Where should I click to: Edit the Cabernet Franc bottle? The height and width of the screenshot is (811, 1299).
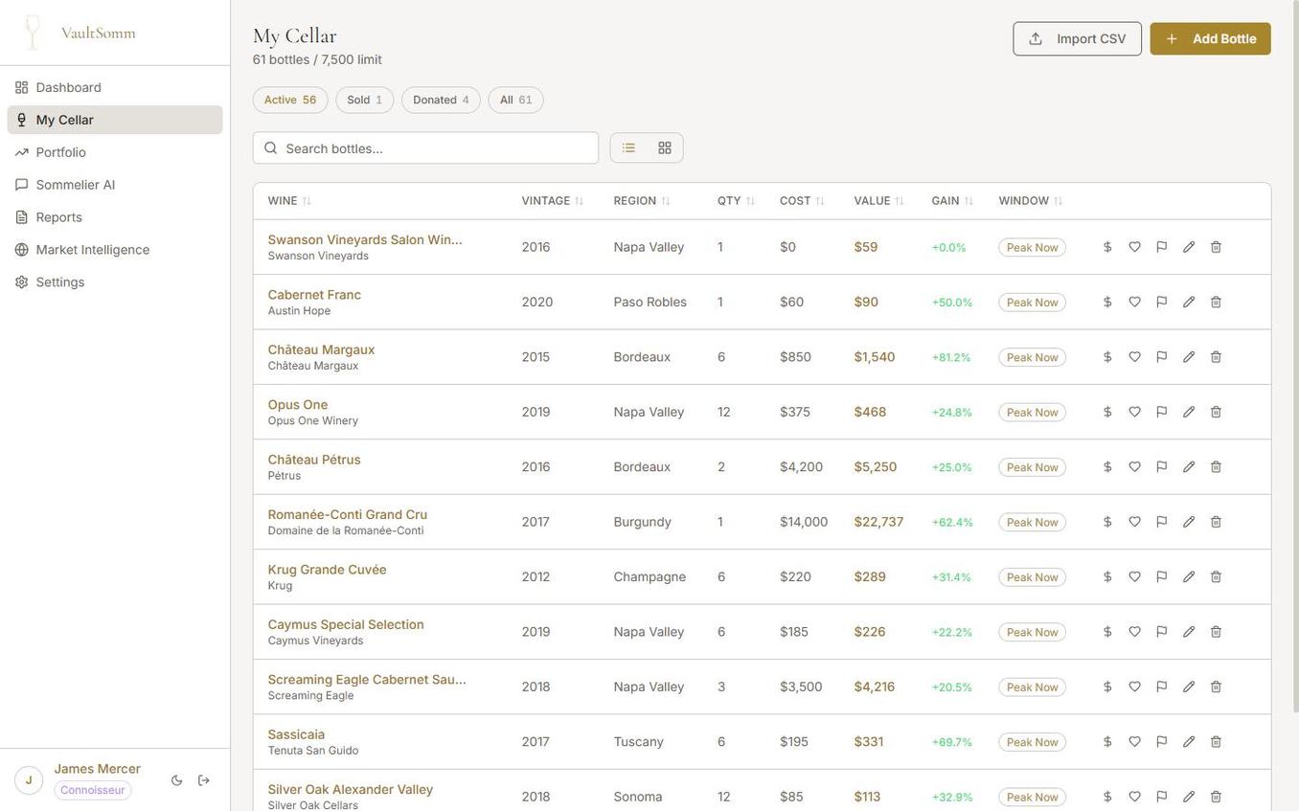(1189, 303)
